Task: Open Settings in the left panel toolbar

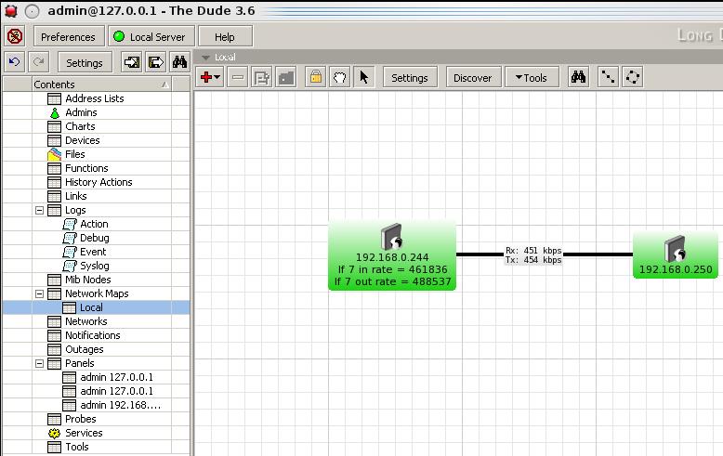Action: [x=85, y=62]
